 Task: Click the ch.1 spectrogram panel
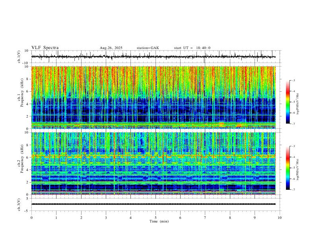pos(154,97)
